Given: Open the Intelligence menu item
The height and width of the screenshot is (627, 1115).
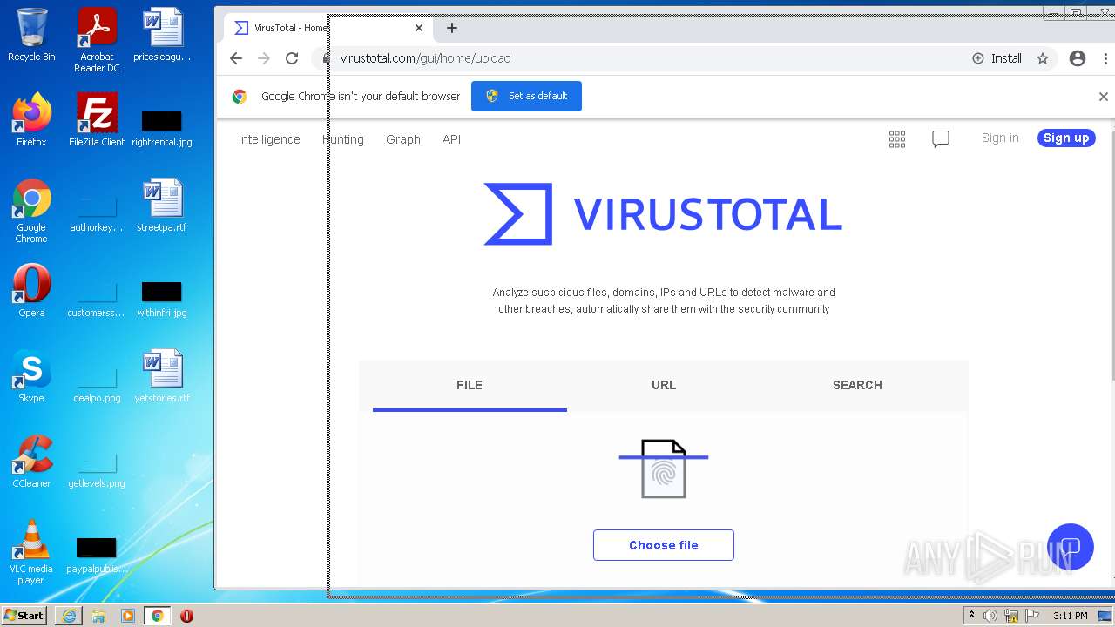Looking at the screenshot, I should tap(269, 139).
